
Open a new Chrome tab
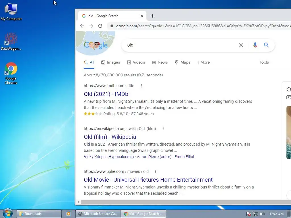153,16
